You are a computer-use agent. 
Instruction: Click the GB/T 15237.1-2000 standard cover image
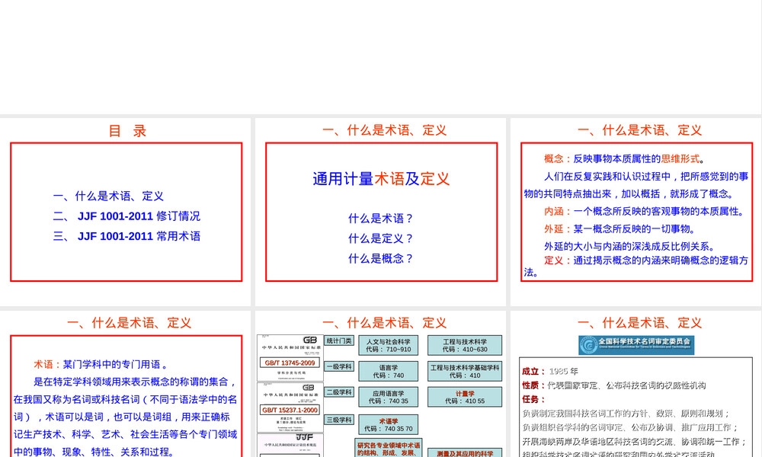point(290,407)
